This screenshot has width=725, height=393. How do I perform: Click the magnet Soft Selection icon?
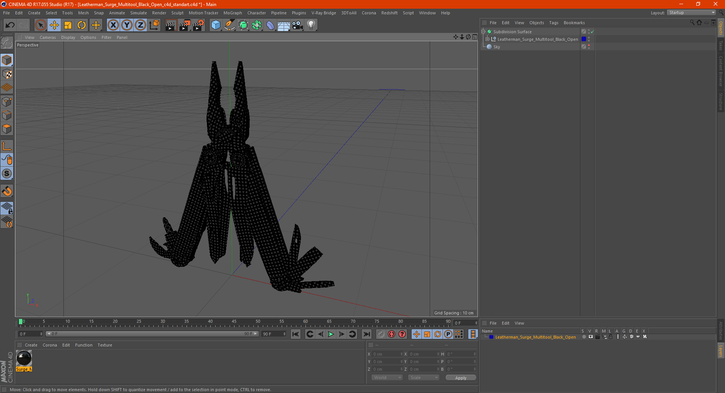click(x=7, y=191)
